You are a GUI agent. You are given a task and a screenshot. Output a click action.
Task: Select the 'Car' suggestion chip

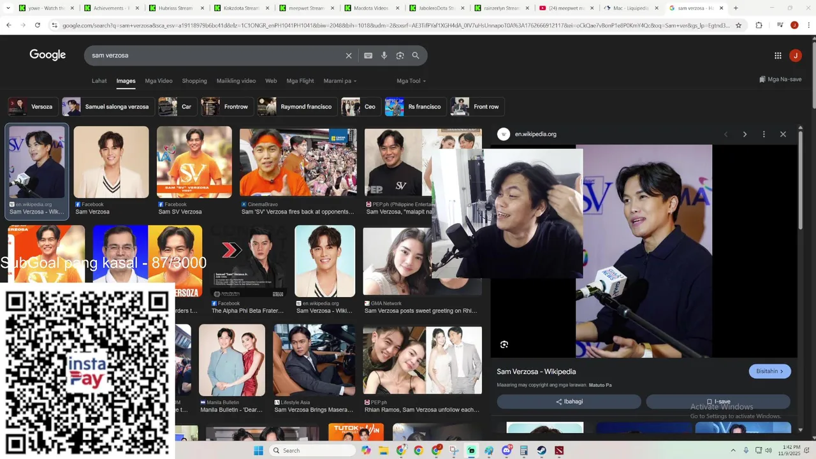click(177, 106)
